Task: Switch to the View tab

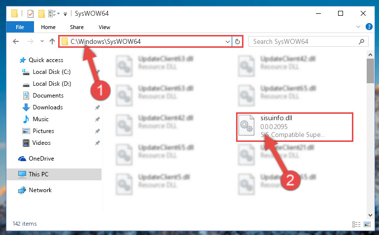Action: pyautogui.click(x=104, y=27)
